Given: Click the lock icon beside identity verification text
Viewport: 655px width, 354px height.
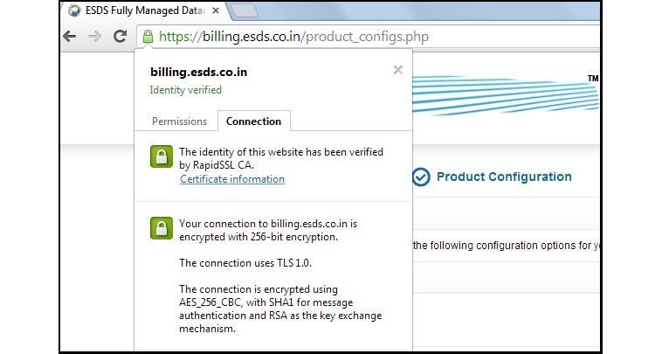Looking at the screenshot, I should 161,157.
